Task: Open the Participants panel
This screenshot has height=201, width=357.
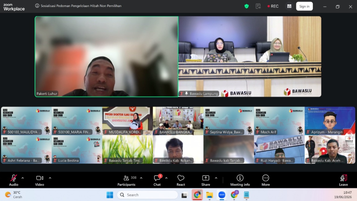Action: point(126,181)
